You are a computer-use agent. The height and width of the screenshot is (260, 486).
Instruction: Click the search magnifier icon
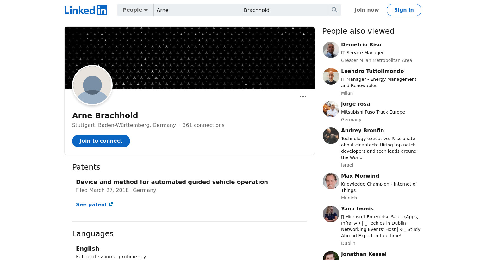(334, 10)
